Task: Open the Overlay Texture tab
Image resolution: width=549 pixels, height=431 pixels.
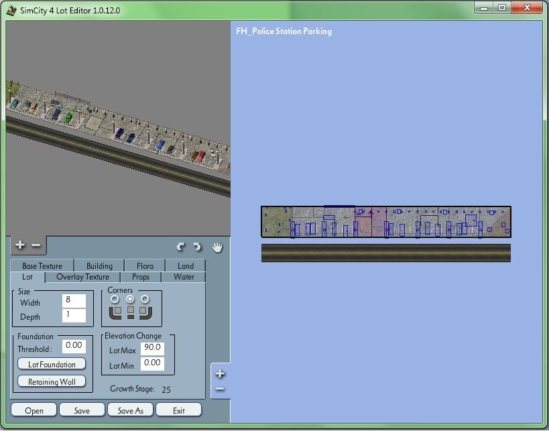Action: coord(82,277)
